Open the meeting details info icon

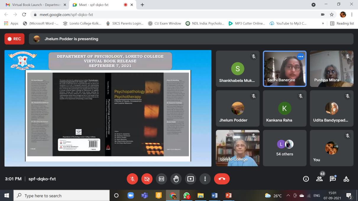point(306,179)
